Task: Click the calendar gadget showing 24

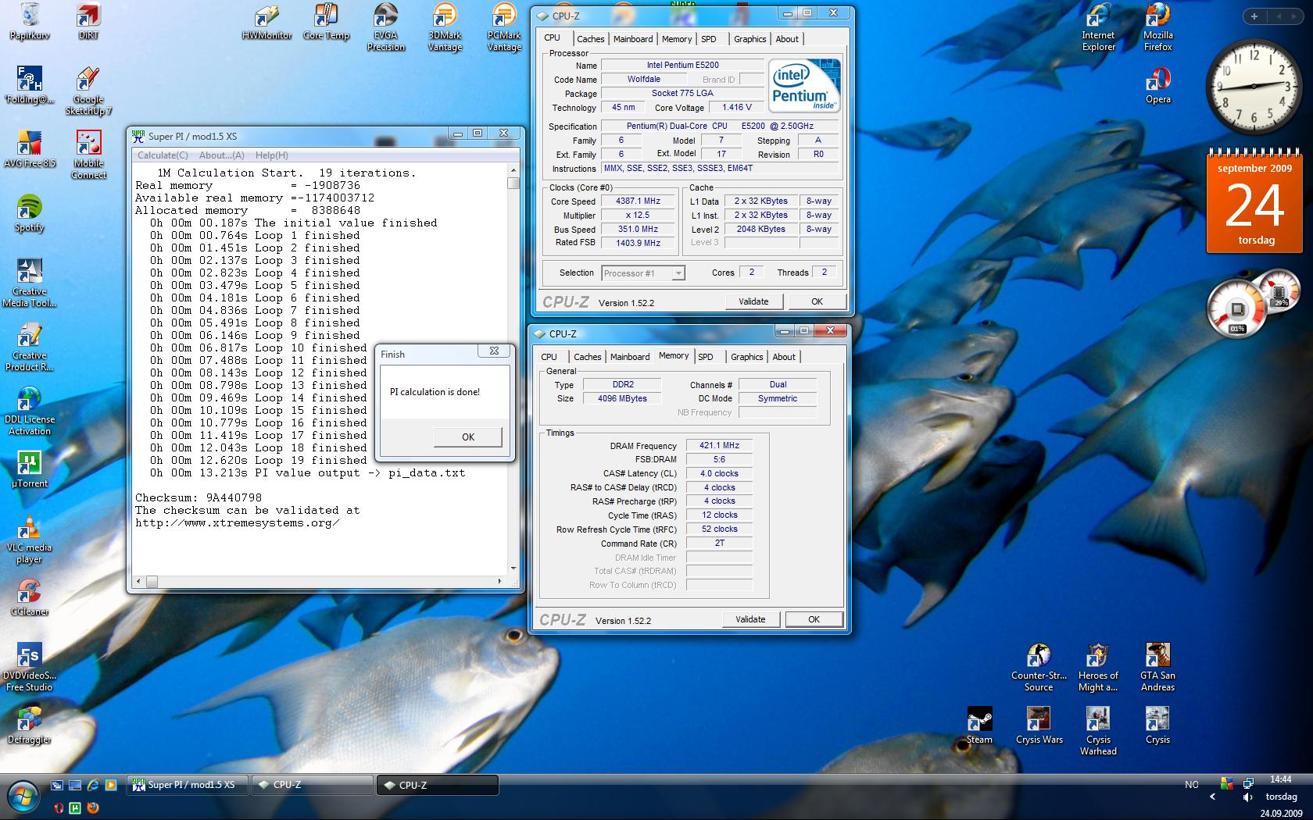Action: click(1254, 200)
